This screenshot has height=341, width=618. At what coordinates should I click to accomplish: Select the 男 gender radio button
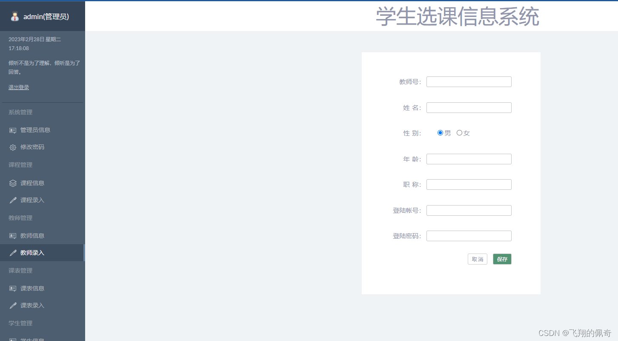pos(440,133)
